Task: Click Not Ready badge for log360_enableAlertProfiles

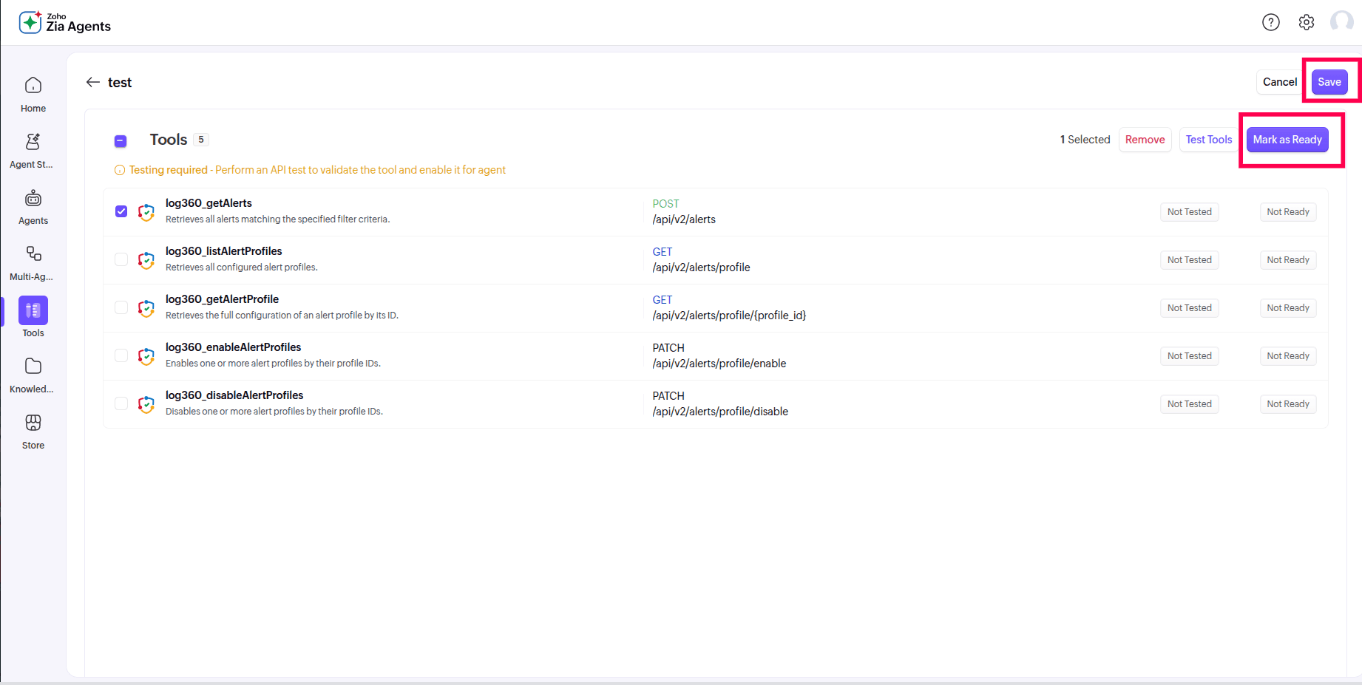Action: 1287,356
